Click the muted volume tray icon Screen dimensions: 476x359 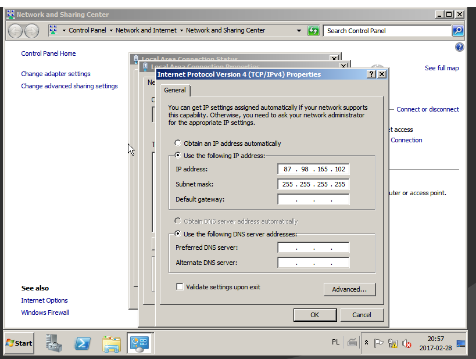pyautogui.click(x=407, y=343)
